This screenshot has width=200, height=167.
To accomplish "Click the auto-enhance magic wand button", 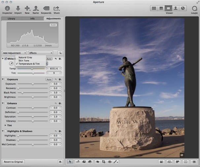I will tap(60, 53).
